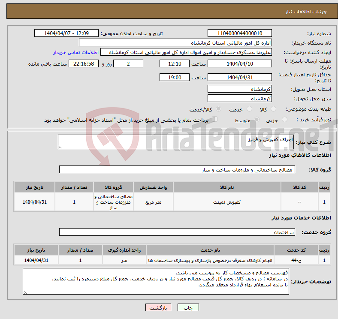Viewport: 338px width, 319px height.
Task: Click the واحد شمارش column header
Action: (x=153, y=187)
